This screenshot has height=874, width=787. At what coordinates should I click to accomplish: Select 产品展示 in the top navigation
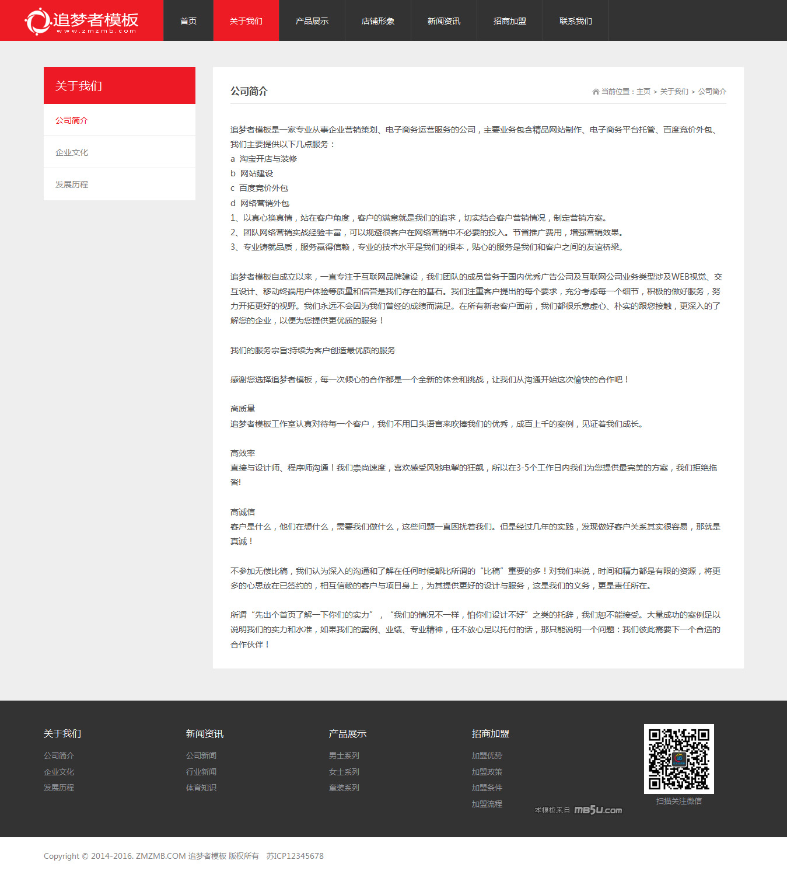coord(312,21)
